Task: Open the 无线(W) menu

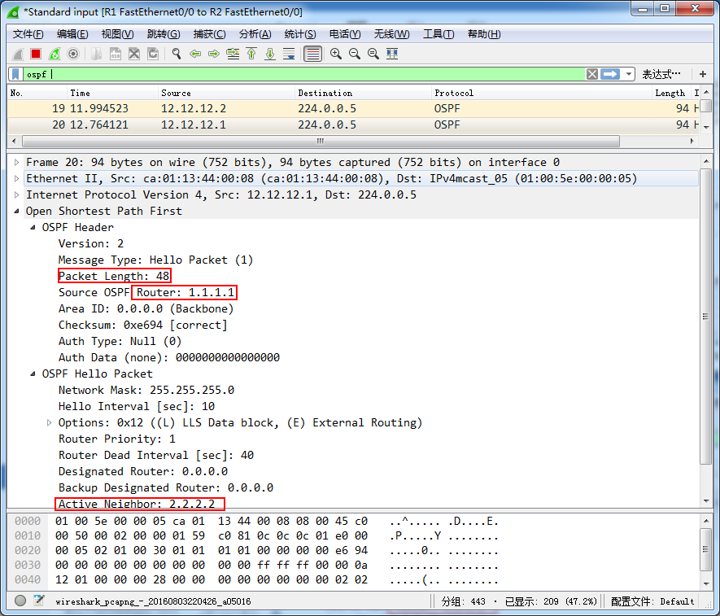Action: point(391,34)
